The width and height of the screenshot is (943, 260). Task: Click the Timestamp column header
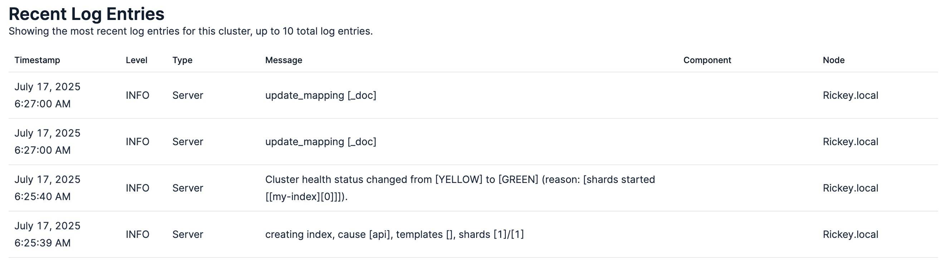click(x=37, y=60)
